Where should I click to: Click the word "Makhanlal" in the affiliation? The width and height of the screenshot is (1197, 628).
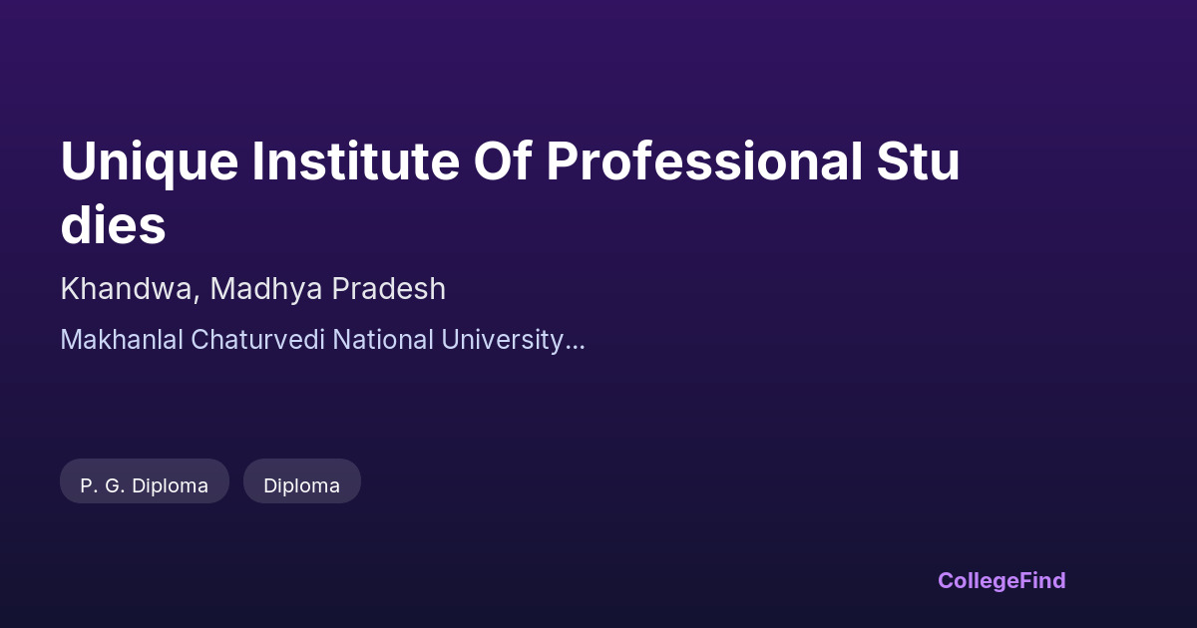(121, 340)
